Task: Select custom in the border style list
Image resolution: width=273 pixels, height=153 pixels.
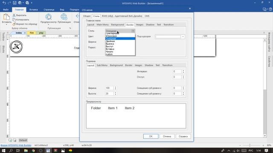Action: tap(120, 54)
